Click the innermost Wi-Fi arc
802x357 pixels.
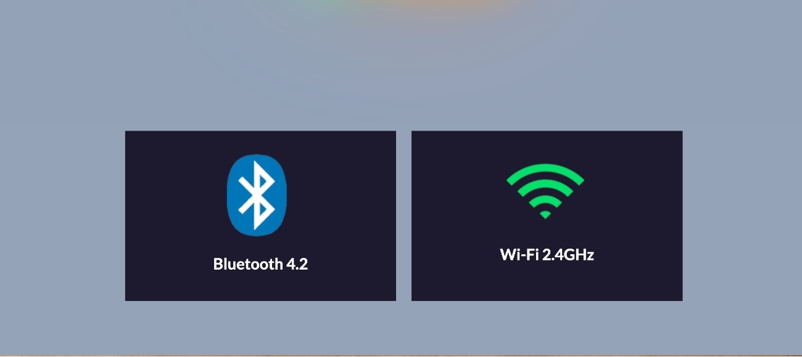(x=545, y=201)
